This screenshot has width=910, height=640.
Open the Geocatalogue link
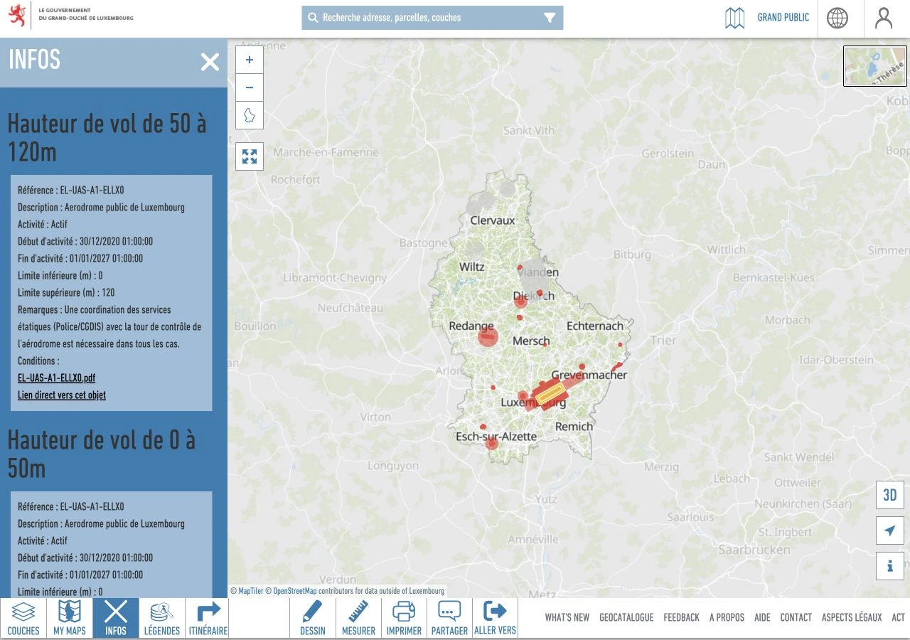click(x=626, y=617)
